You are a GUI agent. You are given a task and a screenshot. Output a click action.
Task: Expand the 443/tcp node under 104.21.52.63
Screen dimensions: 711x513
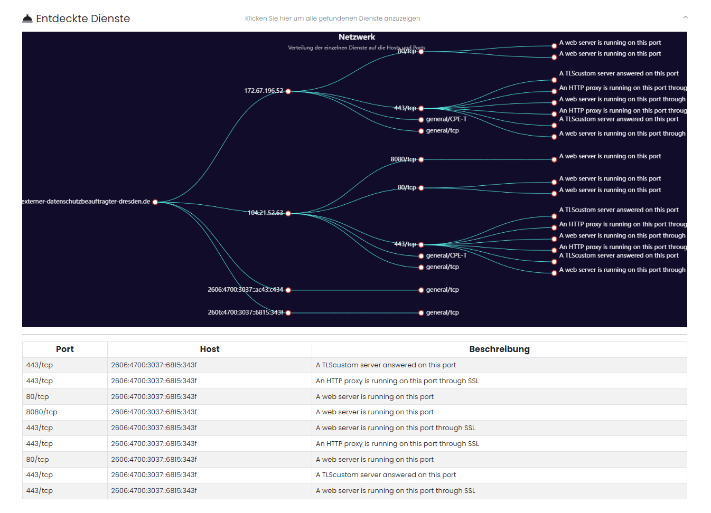click(x=421, y=245)
